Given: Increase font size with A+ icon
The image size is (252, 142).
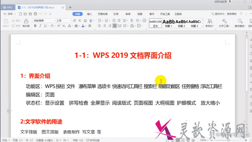Looking at the screenshot, I should pyautogui.click(x=75, y=20).
